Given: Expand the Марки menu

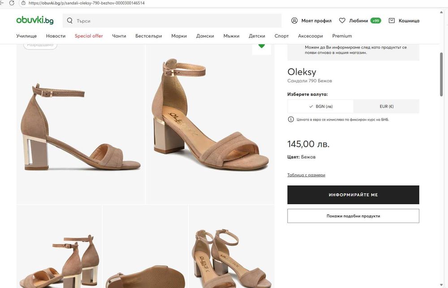Looking at the screenshot, I should (x=179, y=36).
